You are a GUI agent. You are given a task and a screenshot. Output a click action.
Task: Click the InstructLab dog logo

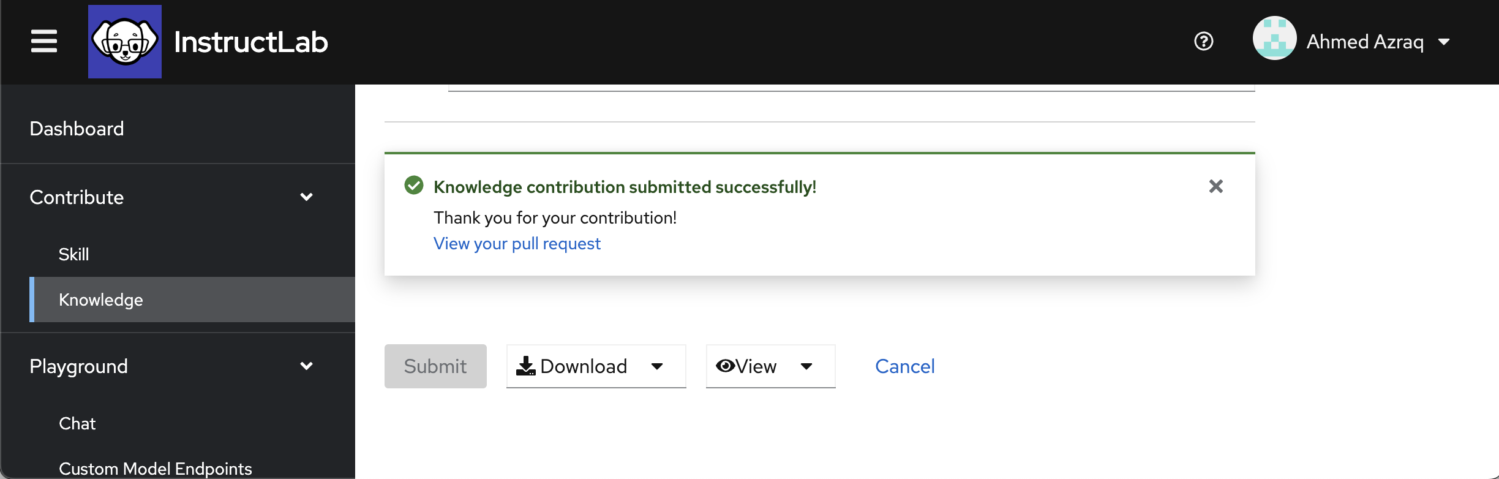125,40
